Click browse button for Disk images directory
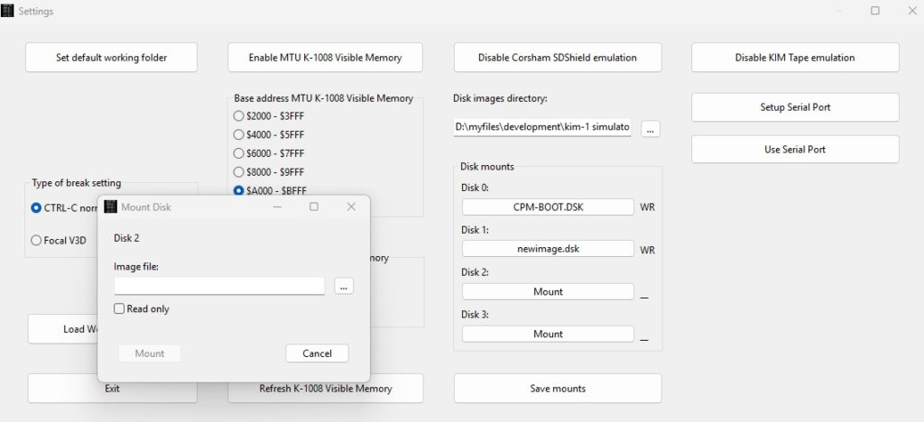This screenshot has width=924, height=422. (651, 129)
